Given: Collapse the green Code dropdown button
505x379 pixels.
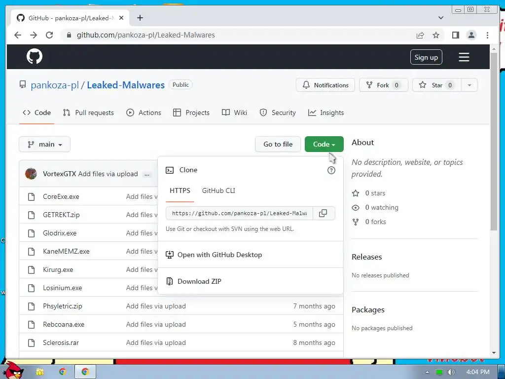Looking at the screenshot, I should click(x=324, y=144).
